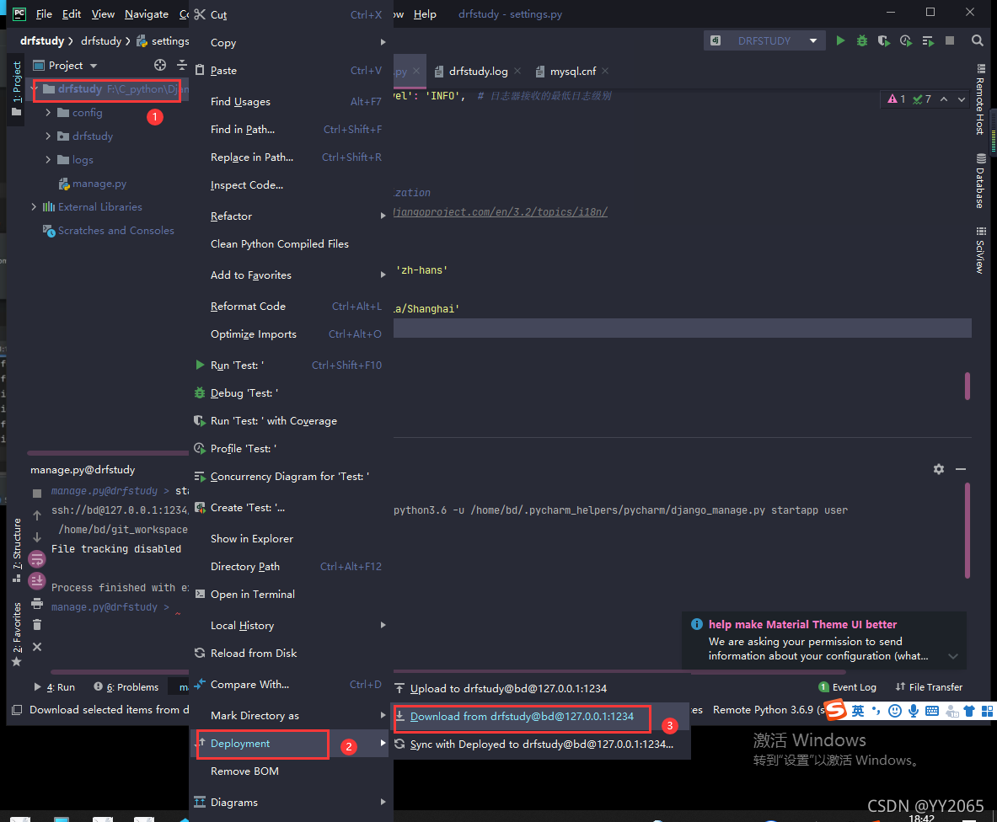The image size is (997, 822).
Task: Select Find in Path from context menu
Action: (292, 130)
